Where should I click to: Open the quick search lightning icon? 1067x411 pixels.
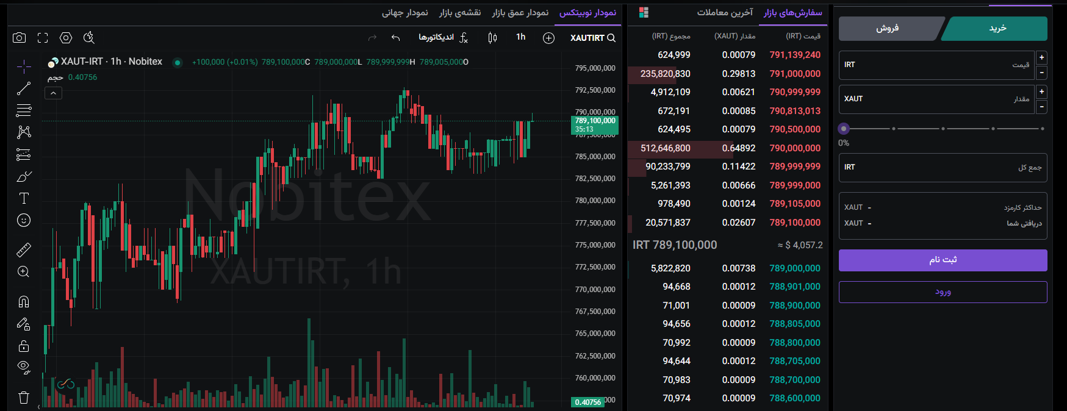[89, 38]
